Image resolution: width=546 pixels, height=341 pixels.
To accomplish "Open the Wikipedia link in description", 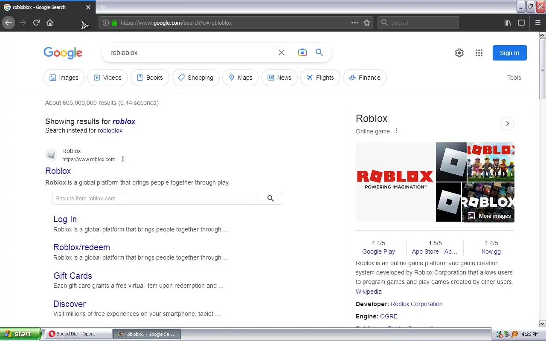I will 369,292.
